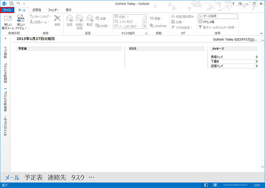
Task: Open 送信済みアイテム in the collapsed folder pane
Action: (x=6, y=73)
